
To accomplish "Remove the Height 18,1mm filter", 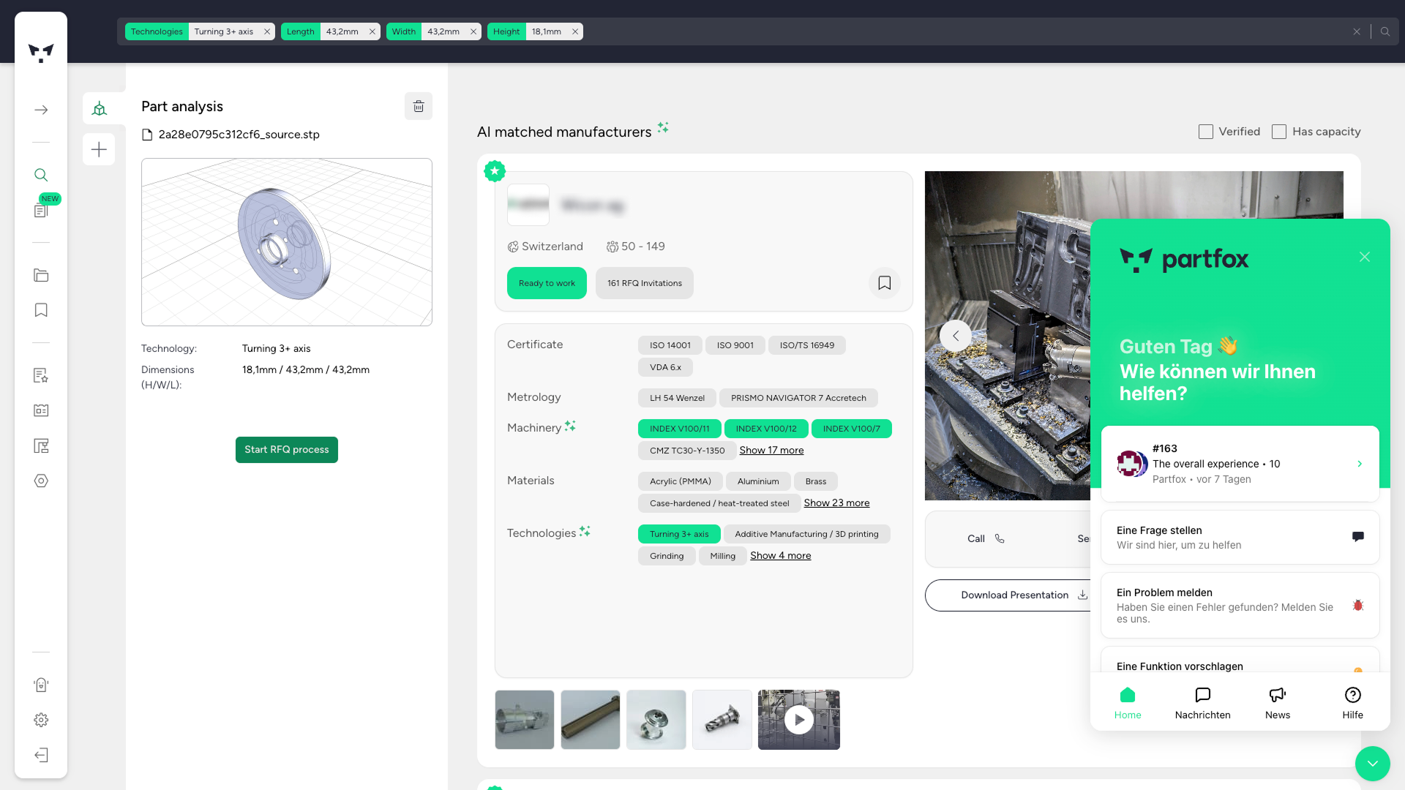I will point(575,31).
